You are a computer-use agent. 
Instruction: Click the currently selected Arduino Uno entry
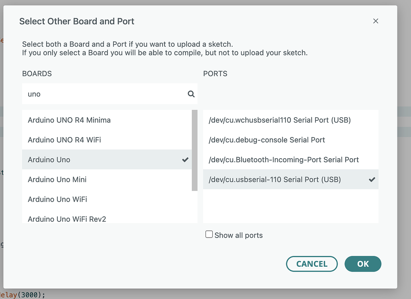pos(49,159)
